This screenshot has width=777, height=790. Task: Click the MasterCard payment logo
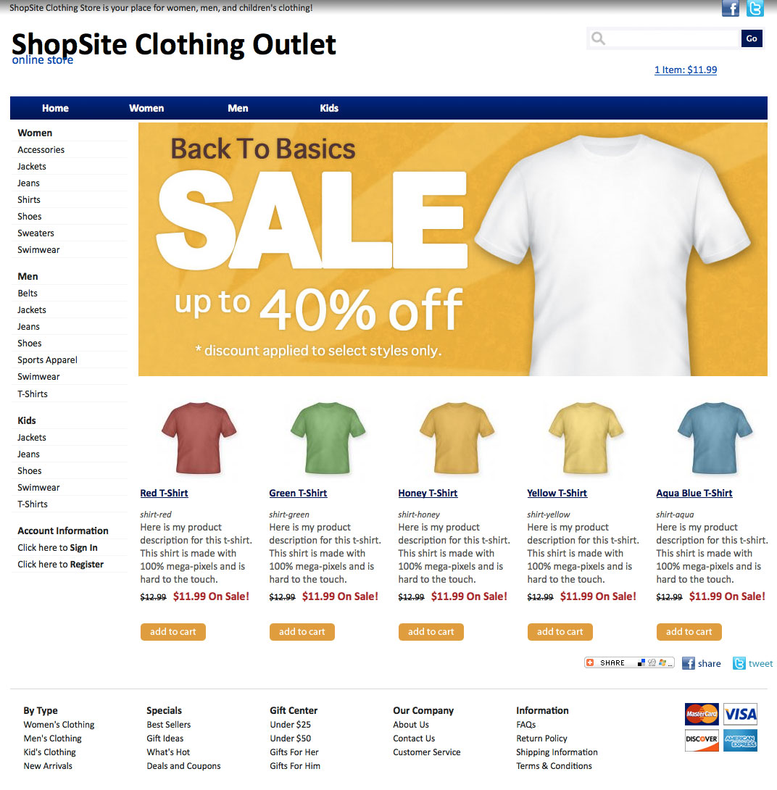pyautogui.click(x=702, y=714)
